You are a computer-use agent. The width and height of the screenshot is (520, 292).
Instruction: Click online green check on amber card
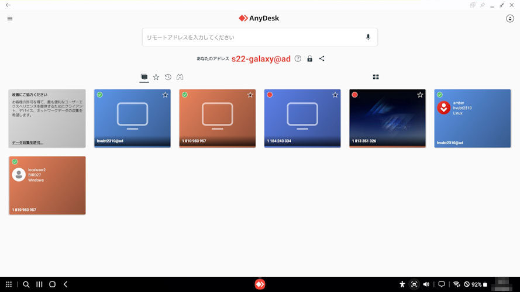[x=440, y=95]
